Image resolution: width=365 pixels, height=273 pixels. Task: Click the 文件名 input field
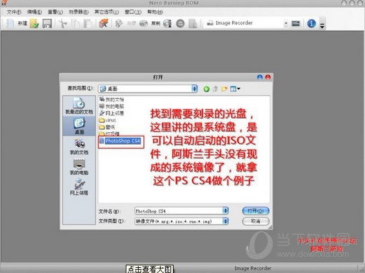[x=179, y=211]
